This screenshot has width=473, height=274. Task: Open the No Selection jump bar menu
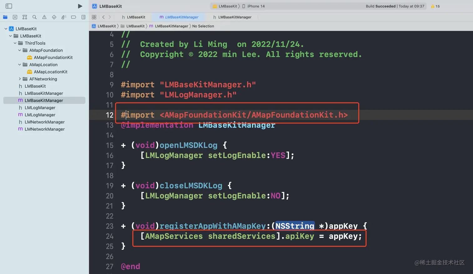[x=203, y=26]
